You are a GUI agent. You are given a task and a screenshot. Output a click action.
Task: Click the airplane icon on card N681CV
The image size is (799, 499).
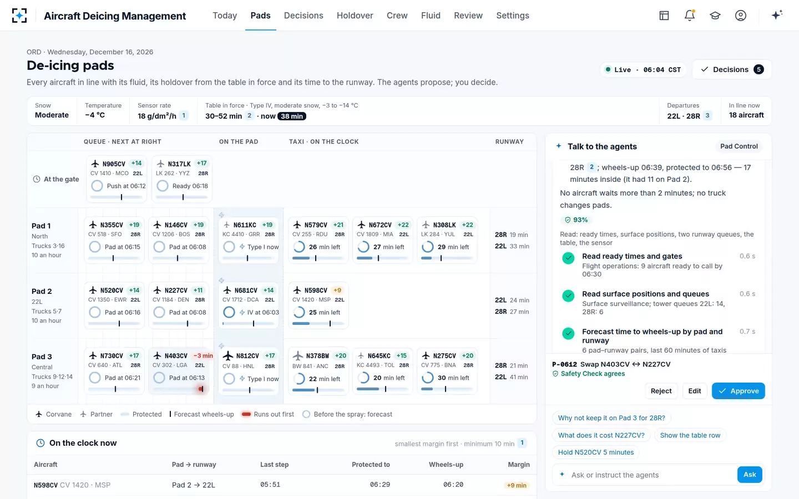(x=227, y=290)
